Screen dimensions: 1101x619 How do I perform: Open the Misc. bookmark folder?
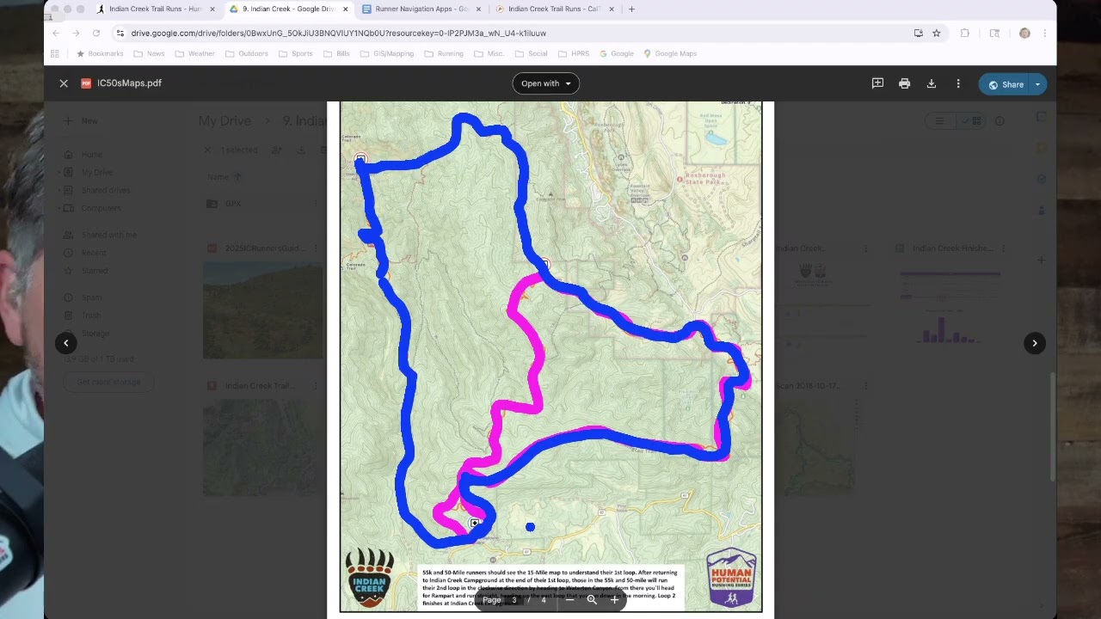click(x=489, y=53)
